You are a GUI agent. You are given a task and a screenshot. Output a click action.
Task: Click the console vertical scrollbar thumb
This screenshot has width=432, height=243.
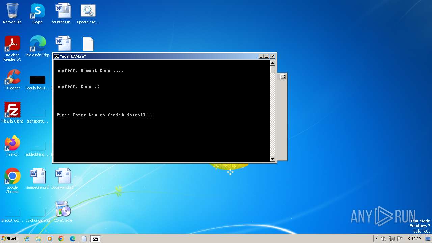click(x=273, y=70)
